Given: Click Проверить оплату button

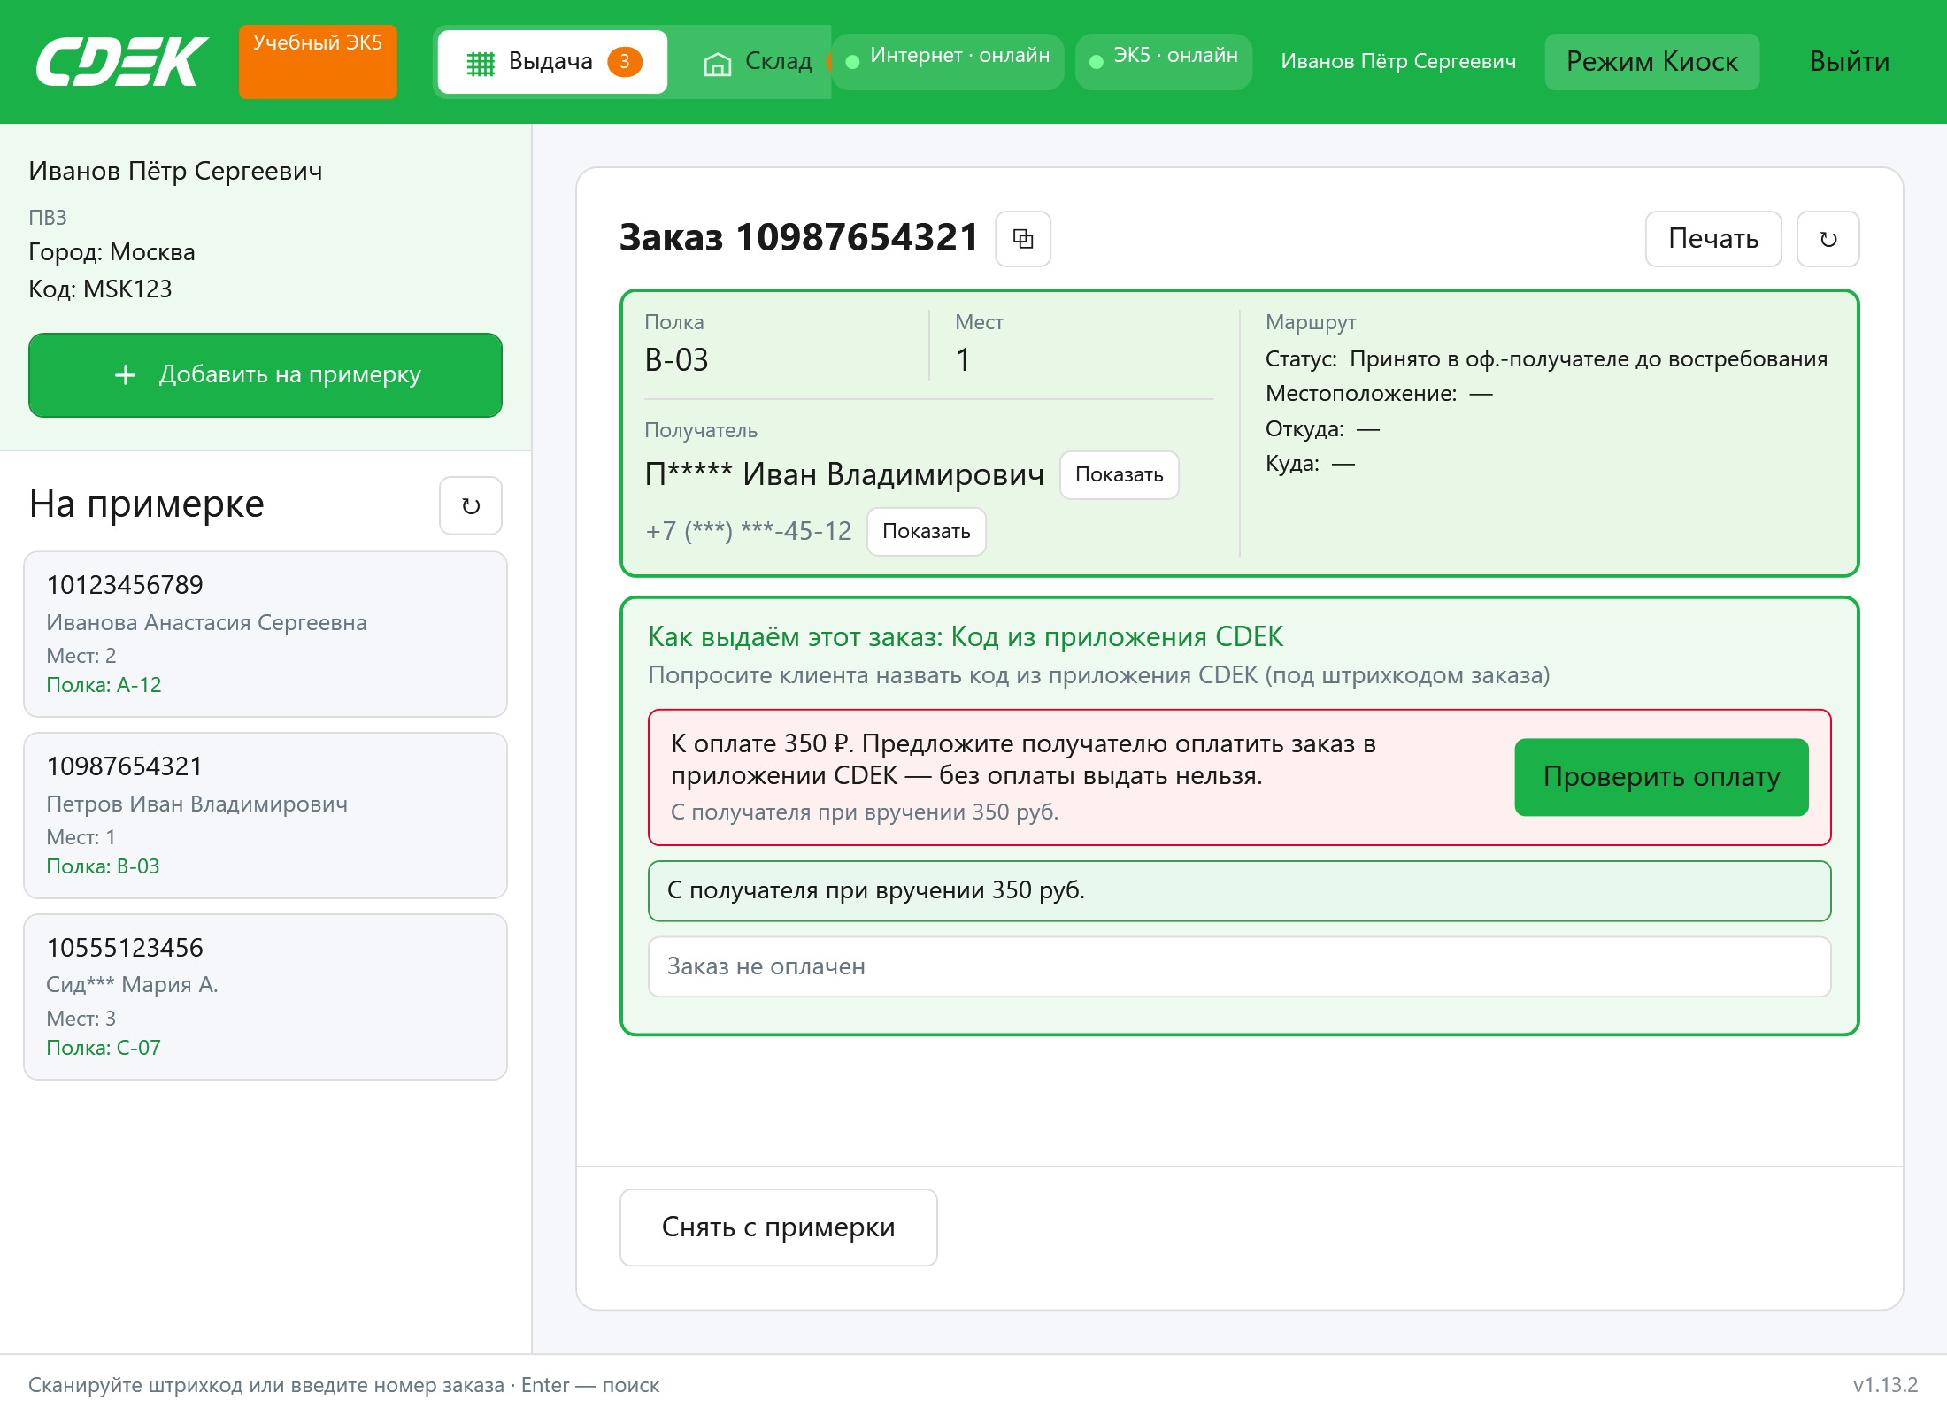Looking at the screenshot, I should (1661, 777).
